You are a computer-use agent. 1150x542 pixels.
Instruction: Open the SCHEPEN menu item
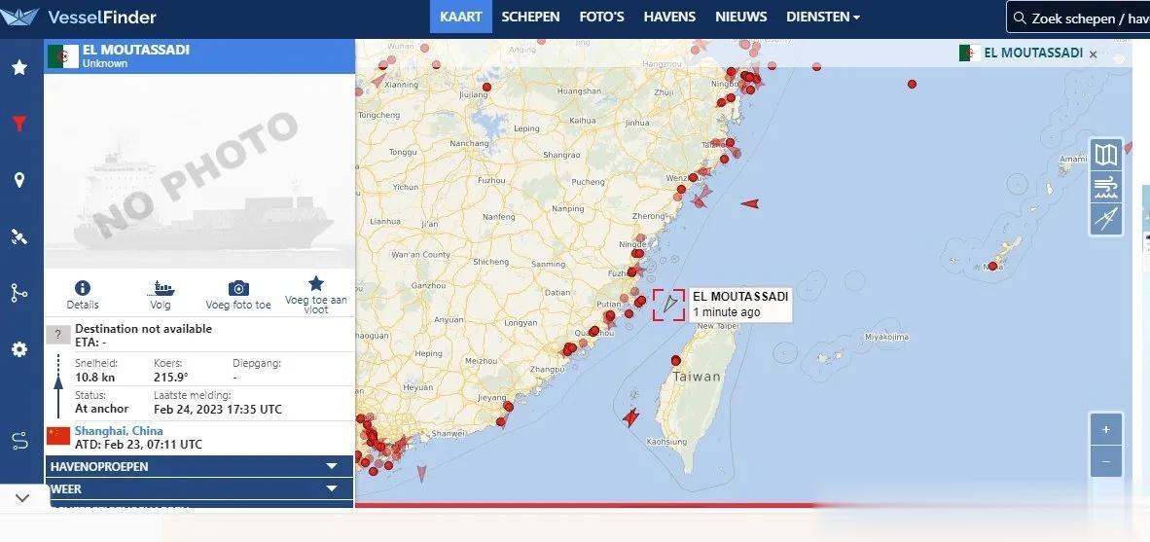click(530, 17)
